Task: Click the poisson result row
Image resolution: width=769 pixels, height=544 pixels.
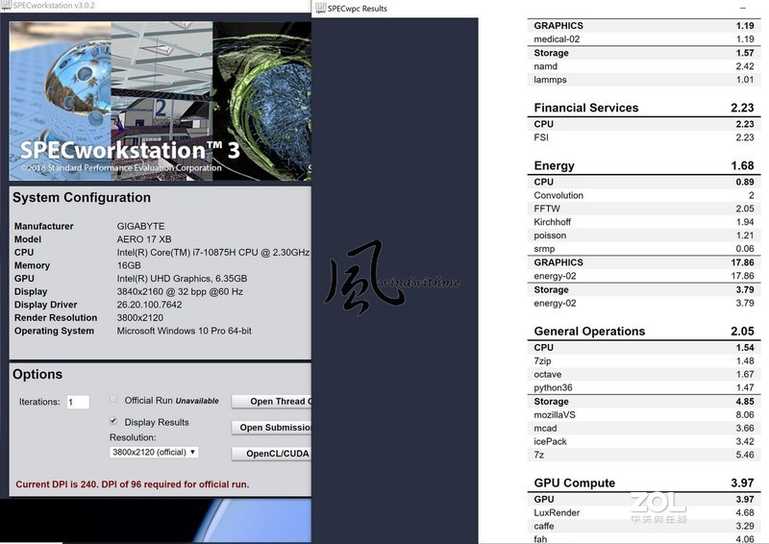Action: point(644,235)
